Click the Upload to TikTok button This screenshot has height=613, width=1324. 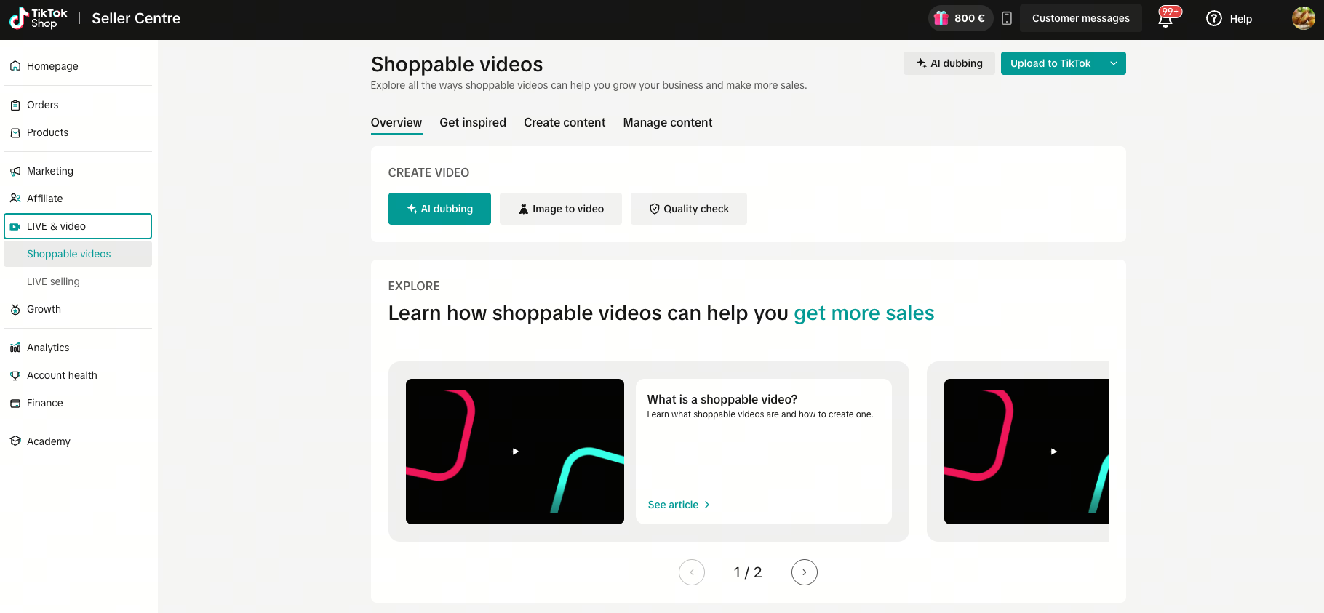pyautogui.click(x=1050, y=63)
